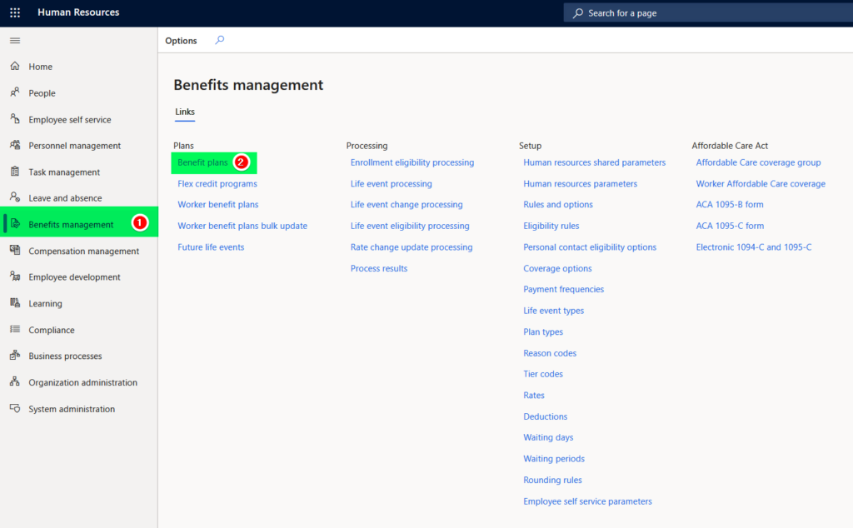Select the Links tab
The height and width of the screenshot is (528, 853).
[185, 112]
